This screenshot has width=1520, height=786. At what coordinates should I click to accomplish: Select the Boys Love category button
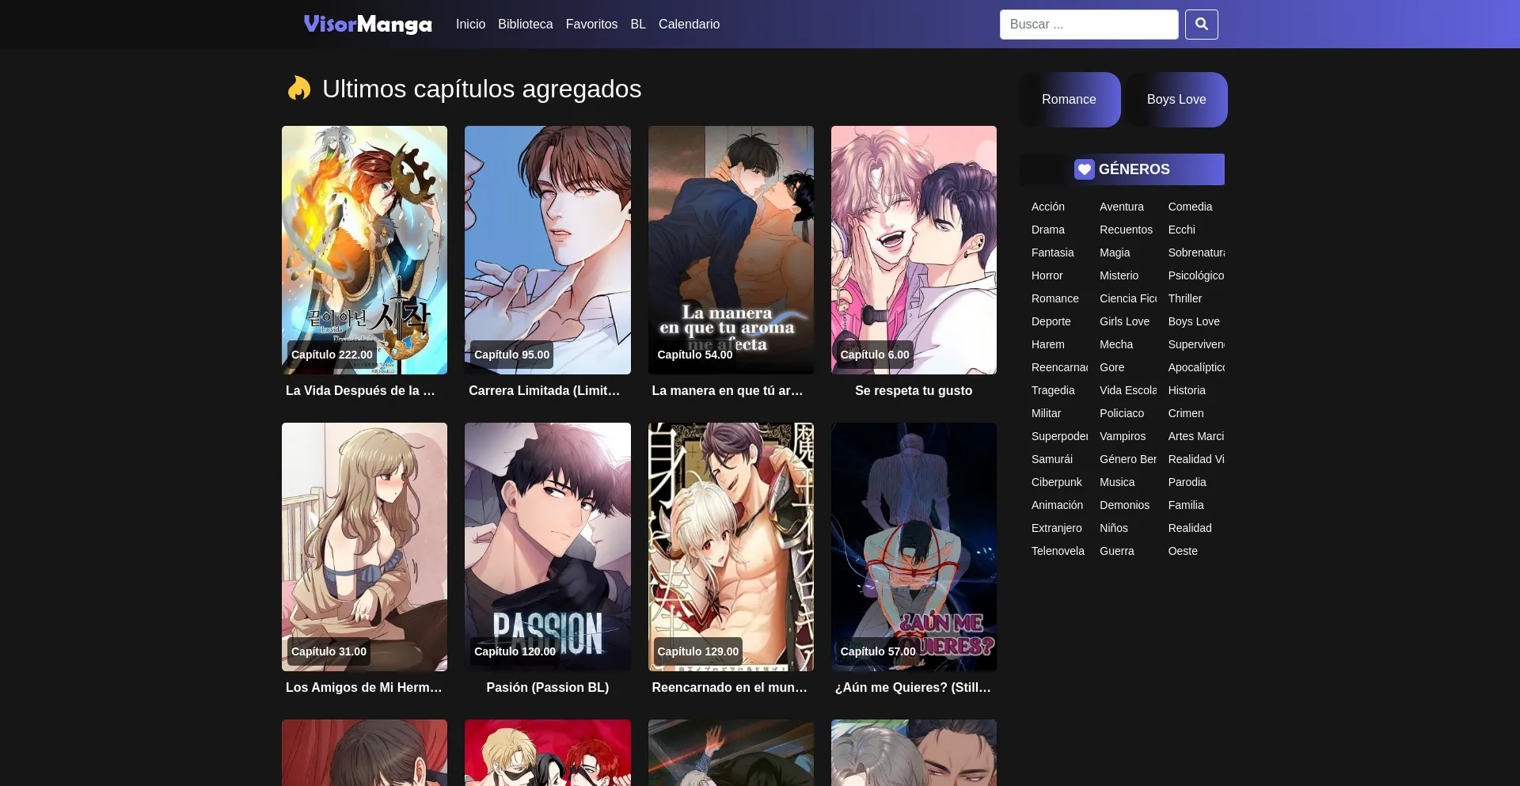point(1176,100)
